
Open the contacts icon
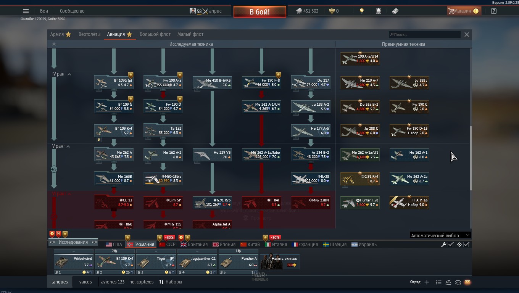[448, 282]
